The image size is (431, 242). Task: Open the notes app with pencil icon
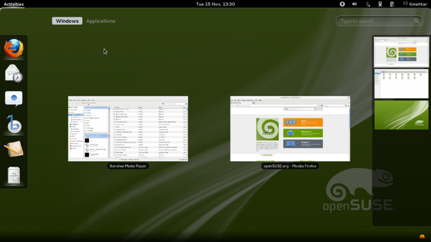pyautogui.click(x=14, y=149)
